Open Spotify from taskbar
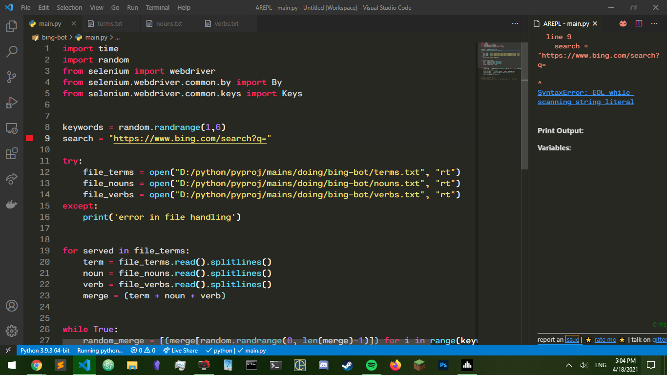 point(371,365)
